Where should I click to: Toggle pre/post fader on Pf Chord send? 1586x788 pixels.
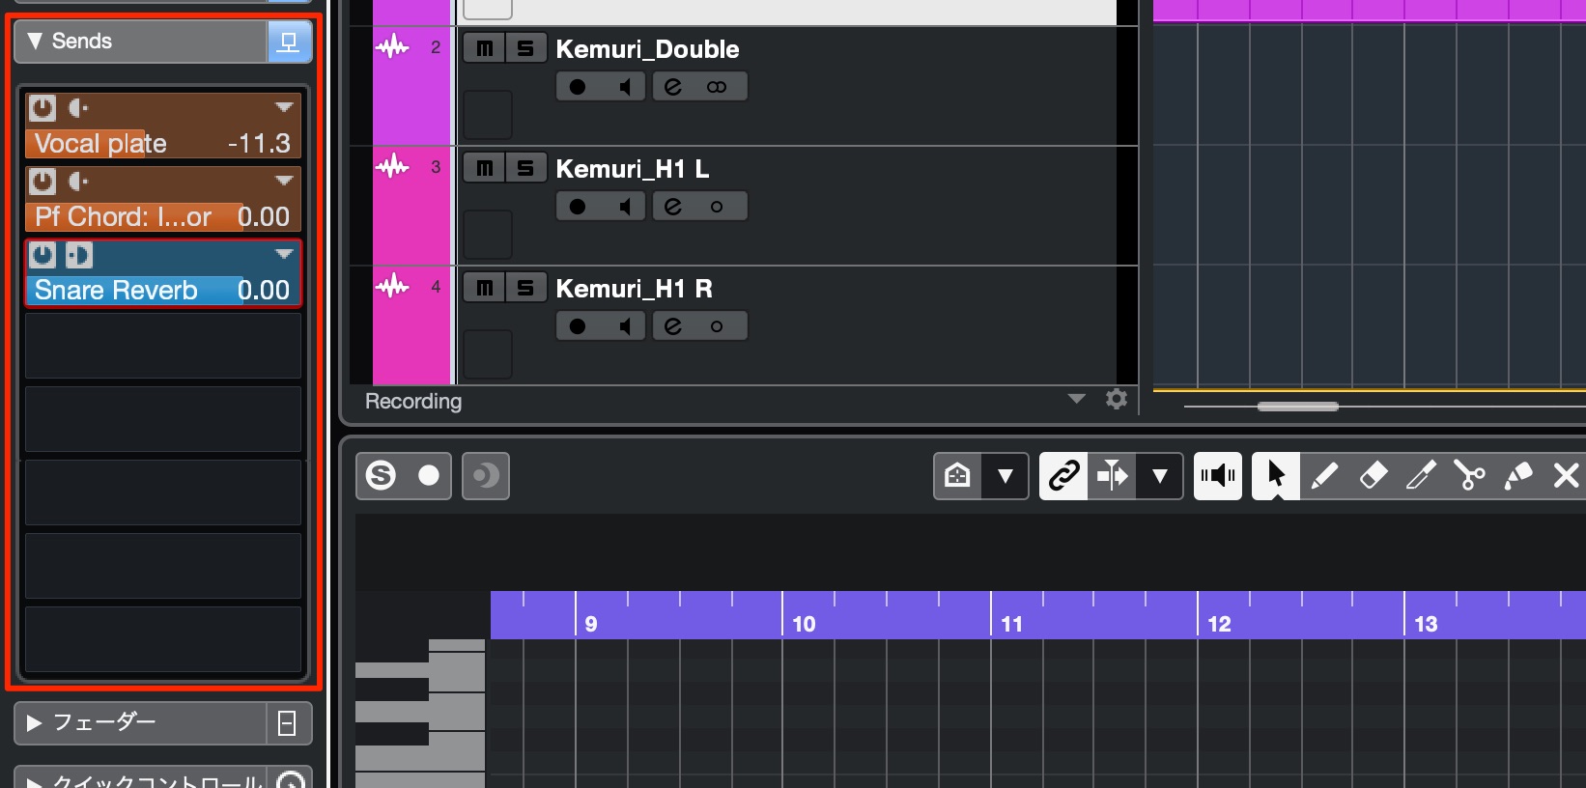[x=78, y=181]
